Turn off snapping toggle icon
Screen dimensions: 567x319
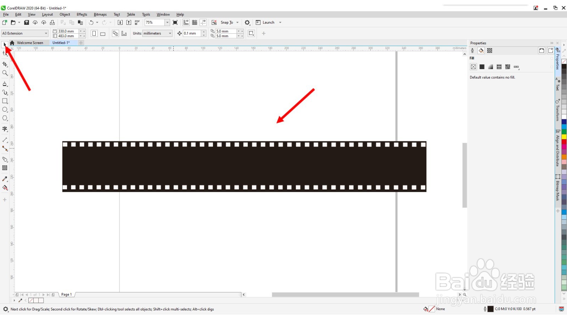pos(214,22)
